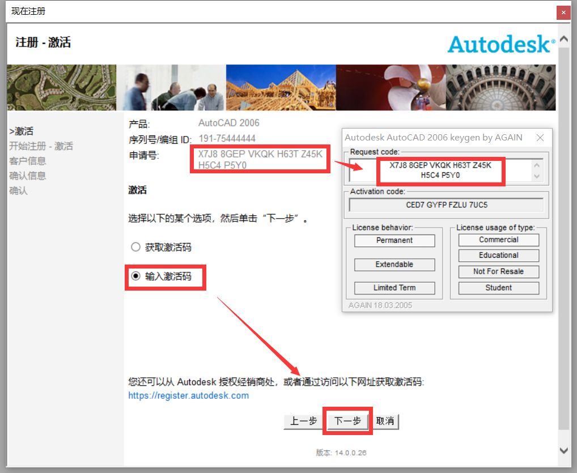Click the 注册 - 激活 heading
The width and height of the screenshot is (577, 473).
[x=43, y=42]
